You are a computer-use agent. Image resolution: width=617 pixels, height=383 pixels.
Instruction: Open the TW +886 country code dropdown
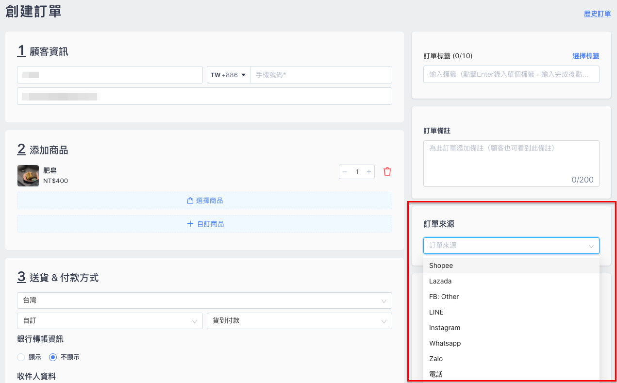pos(228,75)
